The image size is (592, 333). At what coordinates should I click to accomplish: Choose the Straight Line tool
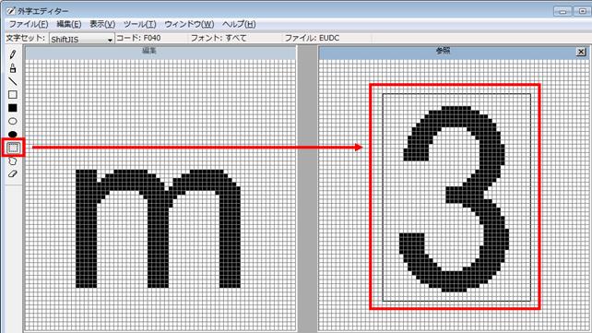tap(13, 81)
